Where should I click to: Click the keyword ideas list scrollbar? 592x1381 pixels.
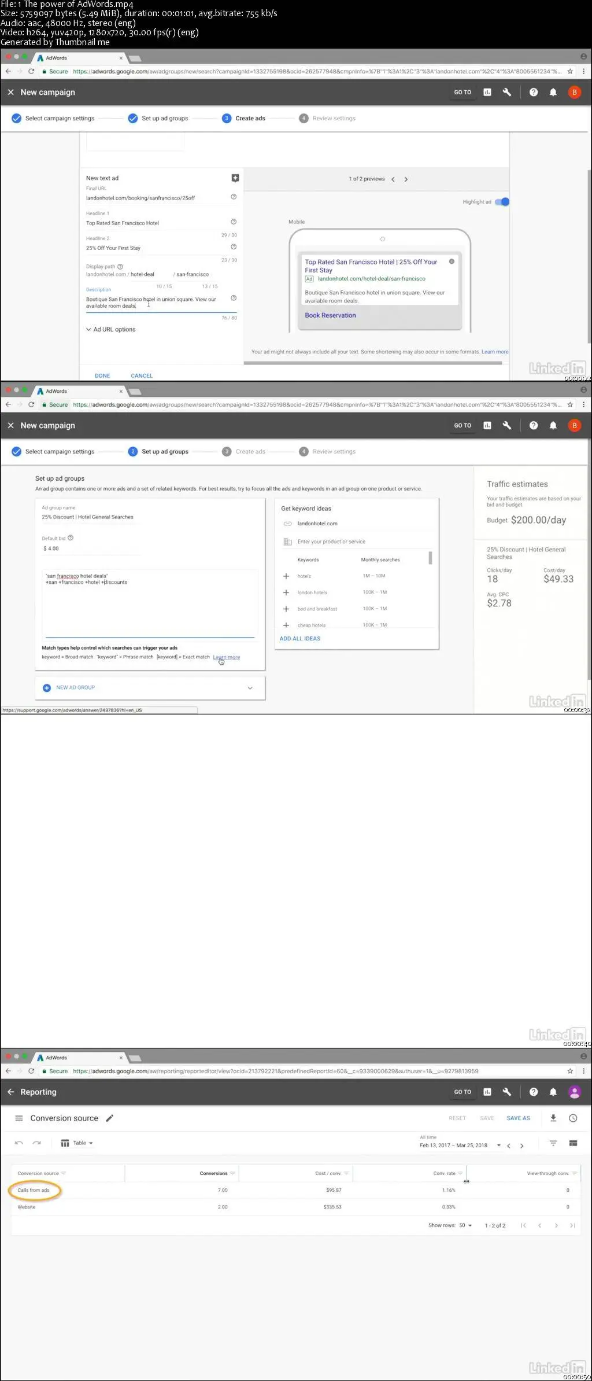pyautogui.click(x=430, y=558)
